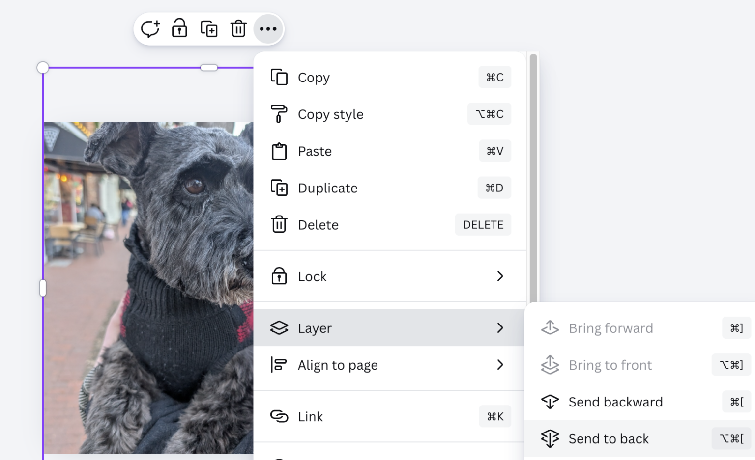Click the Bring to front icon
The width and height of the screenshot is (755, 460).
550,365
